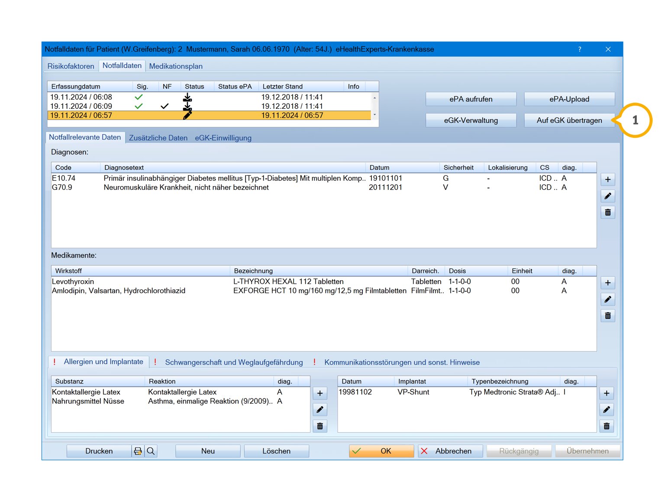The image size is (665, 502).
Task: Switch to eGK-Einwilligung tab
Action: 223,138
